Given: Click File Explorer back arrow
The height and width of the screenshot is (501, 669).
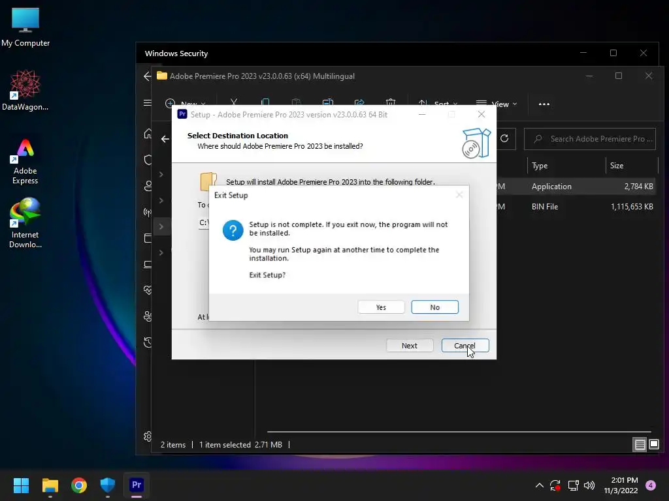Looking at the screenshot, I should 165,139.
